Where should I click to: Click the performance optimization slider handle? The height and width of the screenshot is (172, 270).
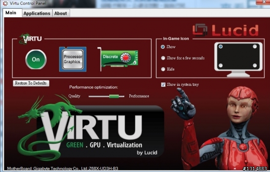click(114, 96)
